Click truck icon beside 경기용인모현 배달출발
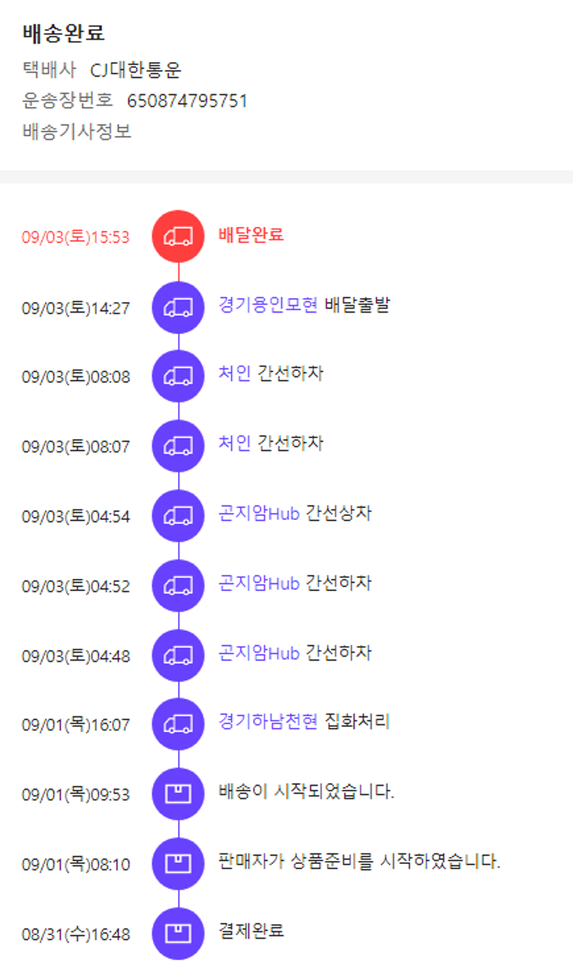 [178, 307]
